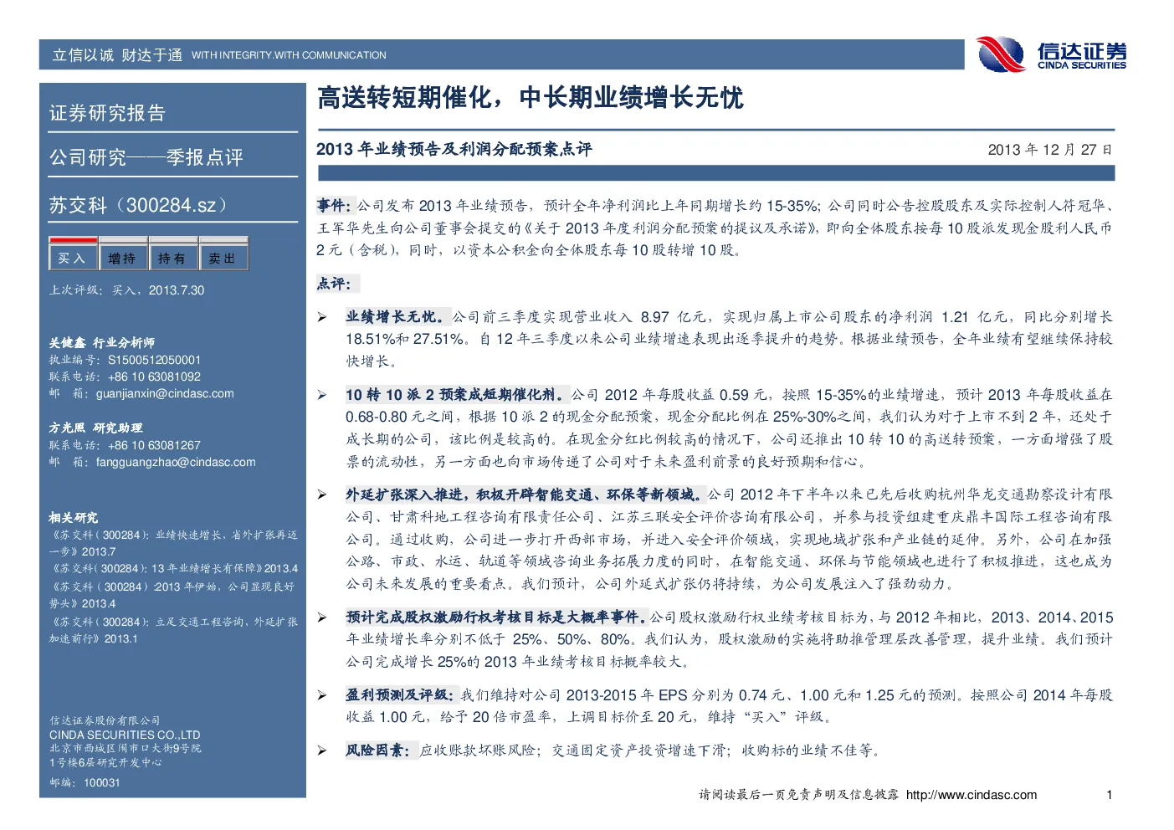Image resolution: width=1174 pixels, height=830 pixels.
Task: Click the license number S1500512050001
Action: (x=154, y=360)
